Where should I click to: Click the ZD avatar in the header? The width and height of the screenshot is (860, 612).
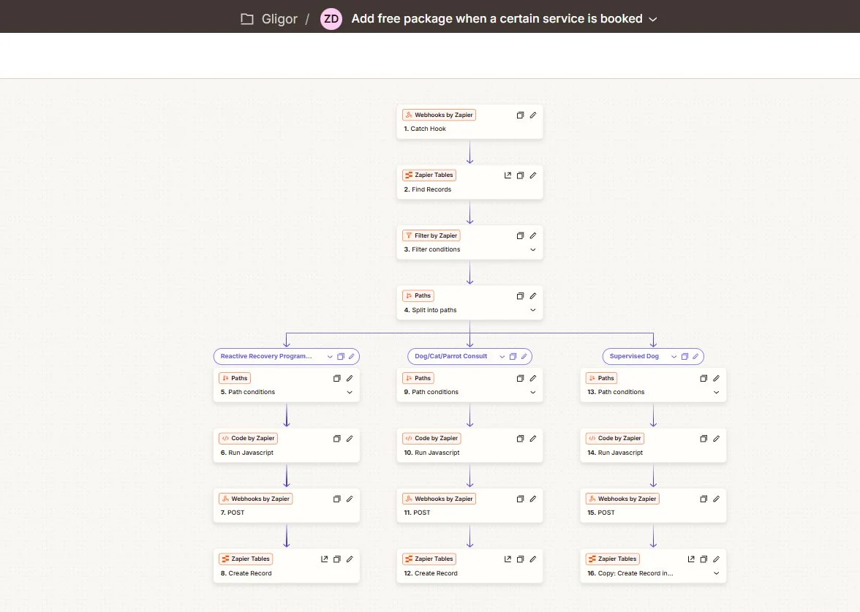pos(331,19)
